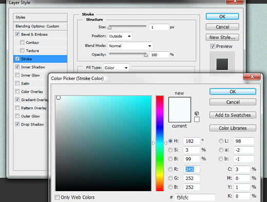Select the Stroke row in the styles list

[x=40, y=59]
